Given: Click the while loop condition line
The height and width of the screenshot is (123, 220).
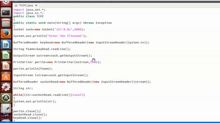Looking at the screenshot, I should click(49, 95).
